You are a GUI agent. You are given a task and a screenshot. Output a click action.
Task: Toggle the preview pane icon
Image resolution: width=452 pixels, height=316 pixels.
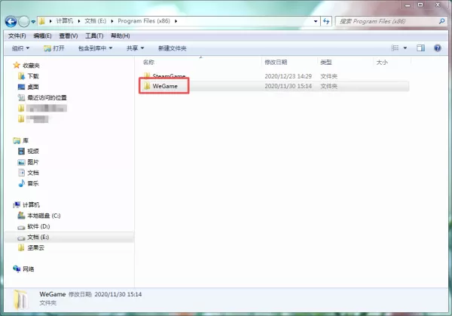pyautogui.click(x=420, y=48)
